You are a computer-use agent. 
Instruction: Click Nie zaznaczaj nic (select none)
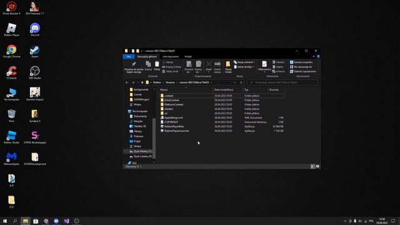point(301,67)
